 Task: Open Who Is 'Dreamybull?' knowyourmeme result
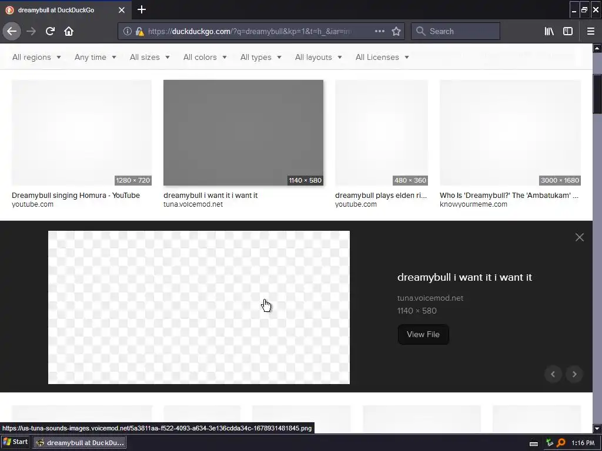(x=509, y=195)
